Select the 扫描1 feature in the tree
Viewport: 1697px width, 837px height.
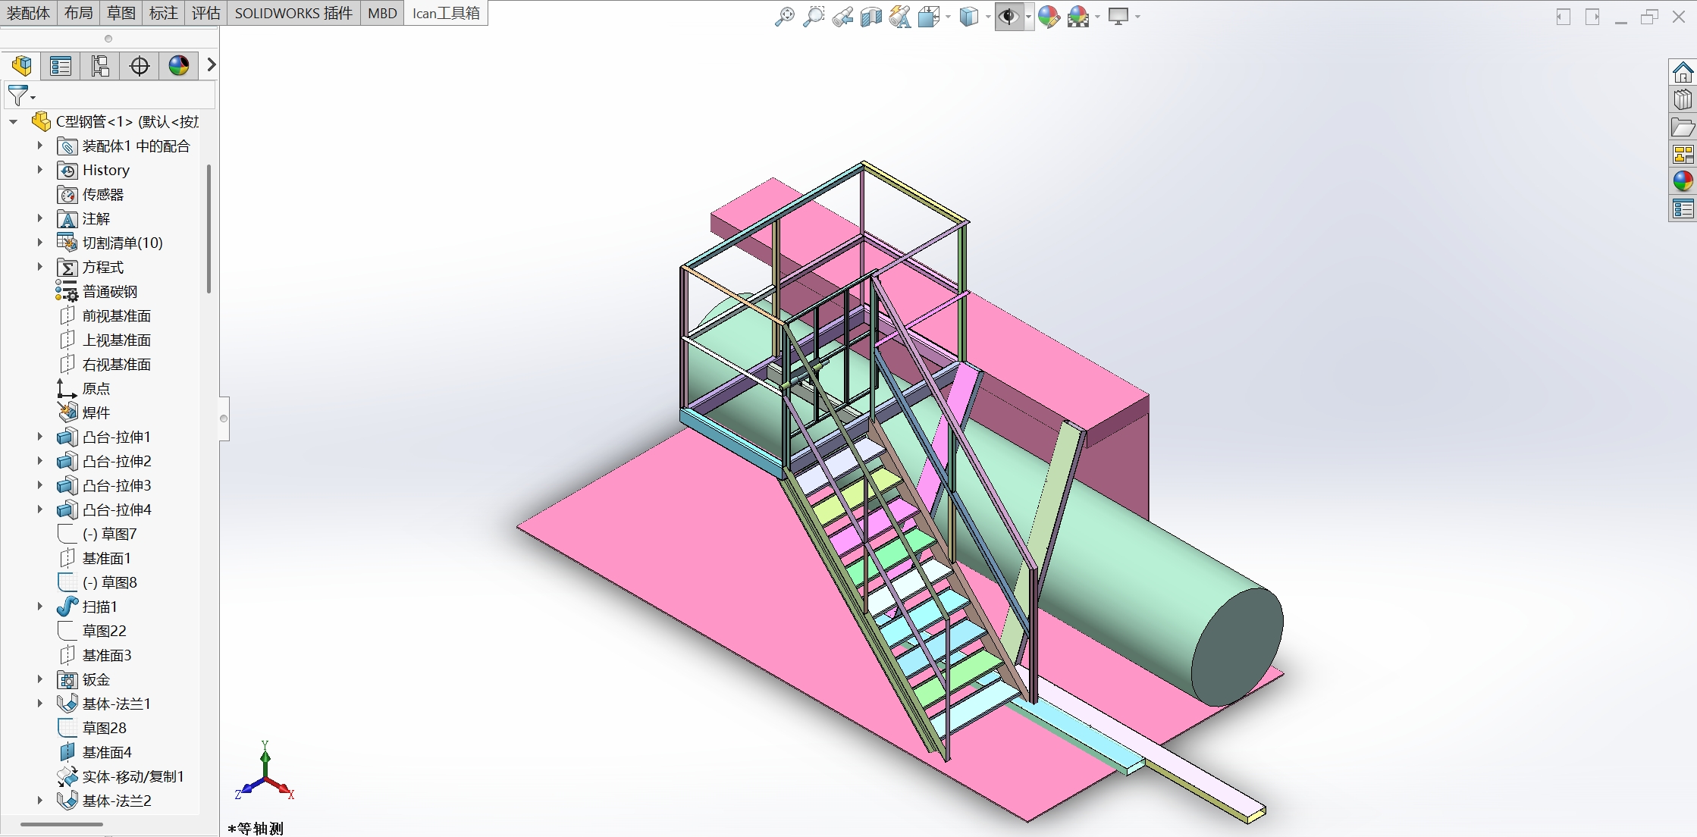pyautogui.click(x=99, y=607)
